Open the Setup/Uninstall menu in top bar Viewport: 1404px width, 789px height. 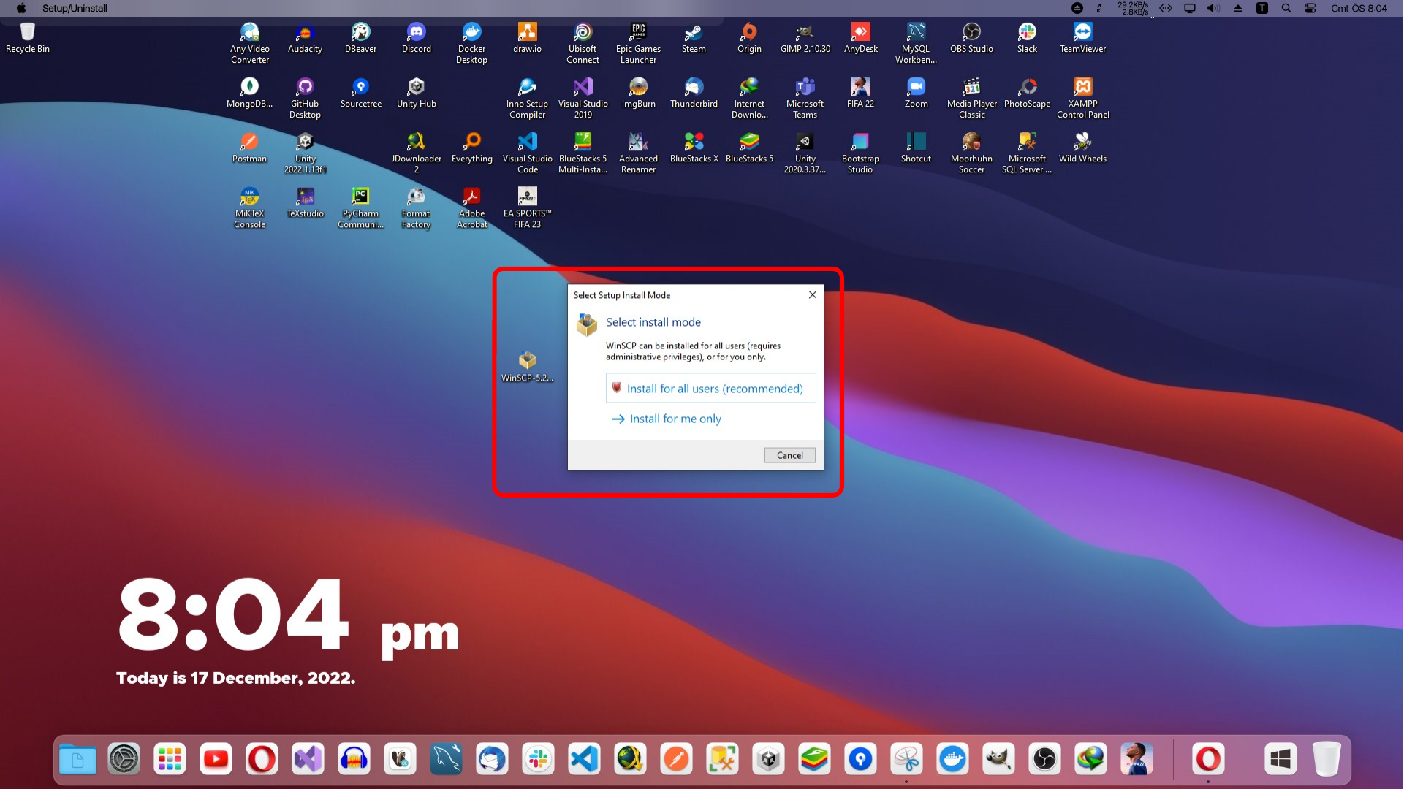point(75,8)
